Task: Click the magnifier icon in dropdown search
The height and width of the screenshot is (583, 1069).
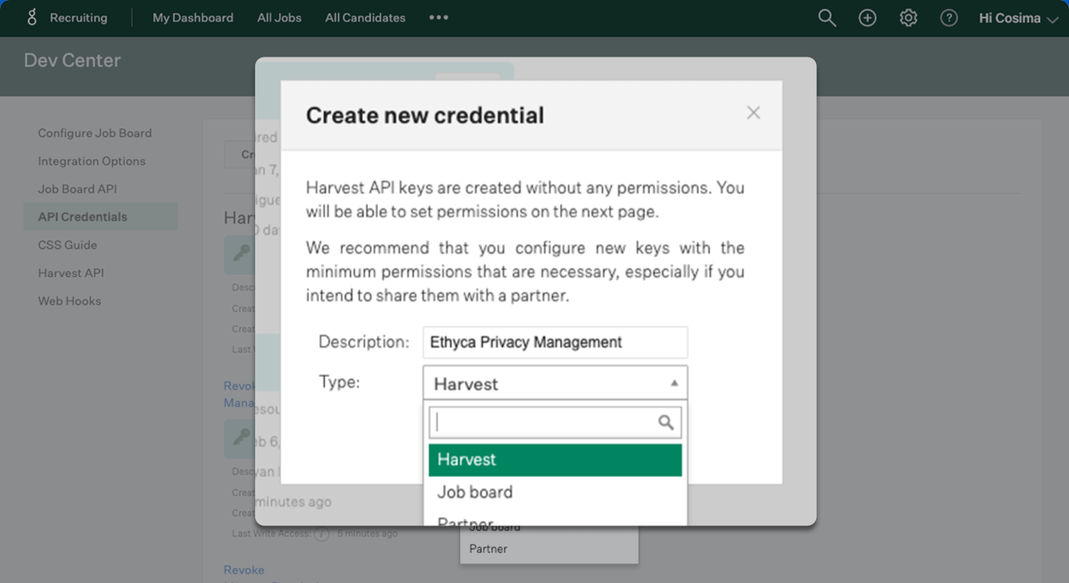Action: pyautogui.click(x=666, y=422)
